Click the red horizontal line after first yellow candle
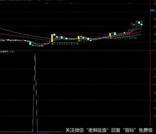This screenshot has height=134, width=156. pos(67,34)
